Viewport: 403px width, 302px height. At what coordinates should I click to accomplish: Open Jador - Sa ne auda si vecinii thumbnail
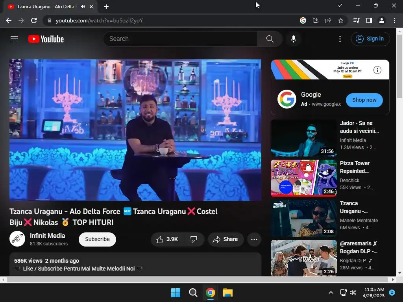click(303, 138)
